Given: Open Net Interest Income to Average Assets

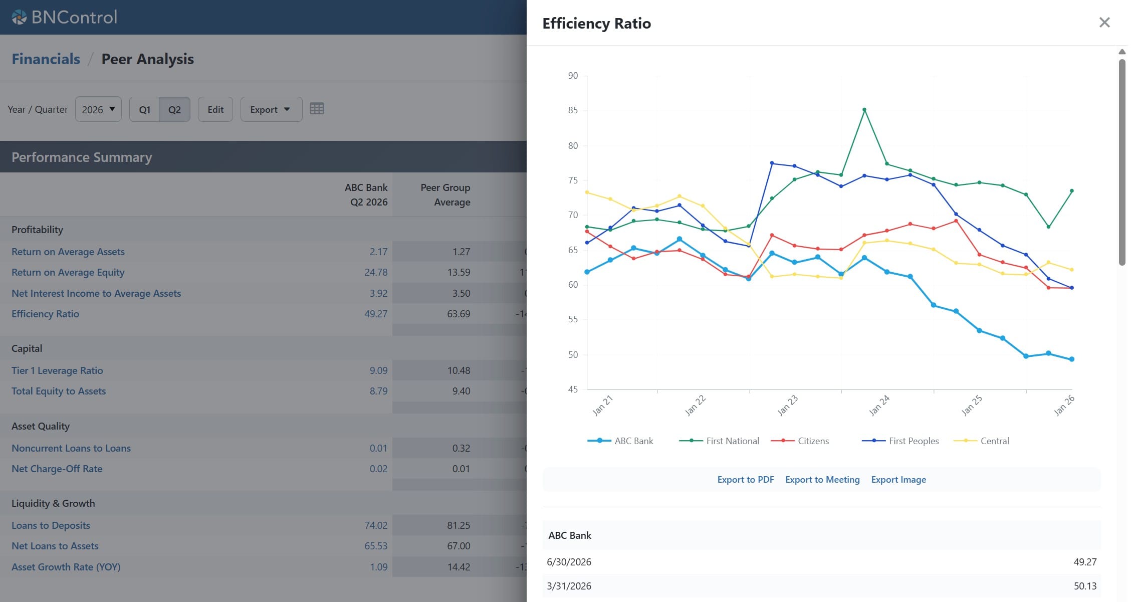Looking at the screenshot, I should coord(96,293).
